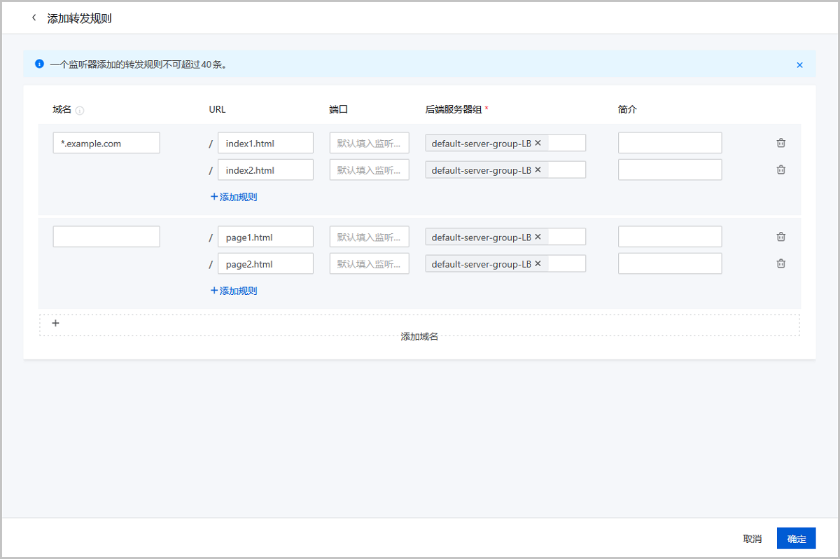
Task: Focus the port field in page1.html row
Action: click(370, 237)
